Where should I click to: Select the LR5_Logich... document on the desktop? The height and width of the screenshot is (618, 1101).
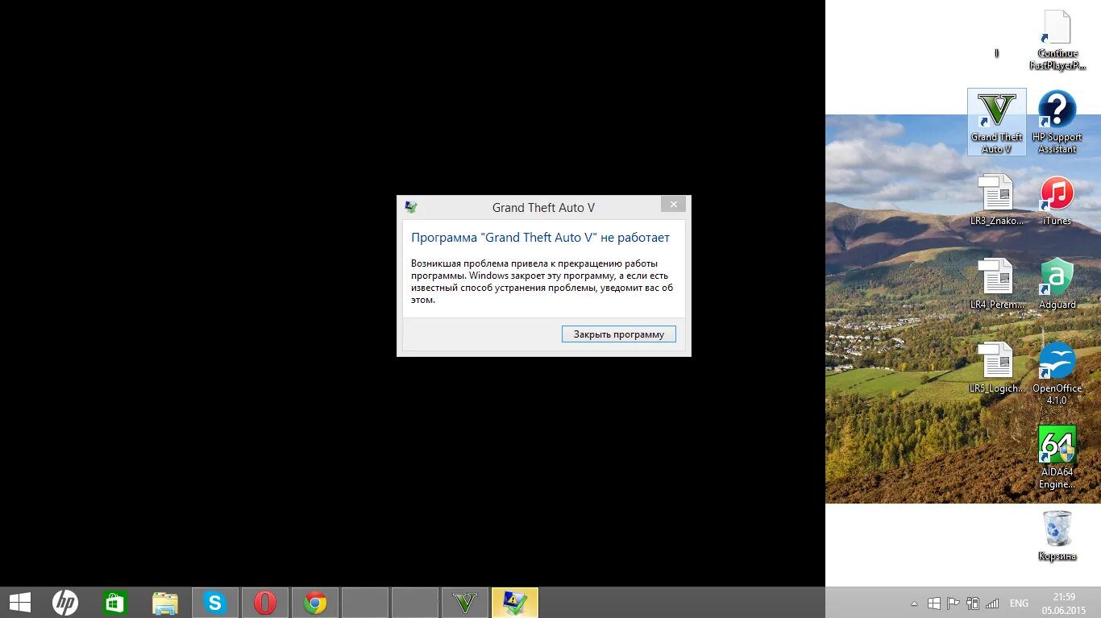tap(996, 367)
